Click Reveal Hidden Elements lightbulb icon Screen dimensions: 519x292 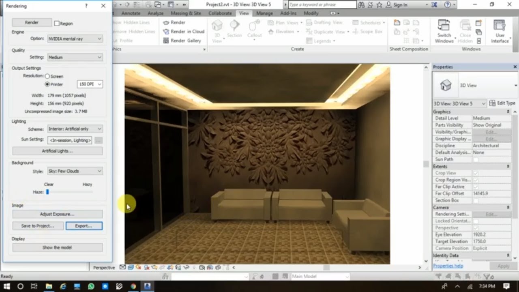(194, 267)
